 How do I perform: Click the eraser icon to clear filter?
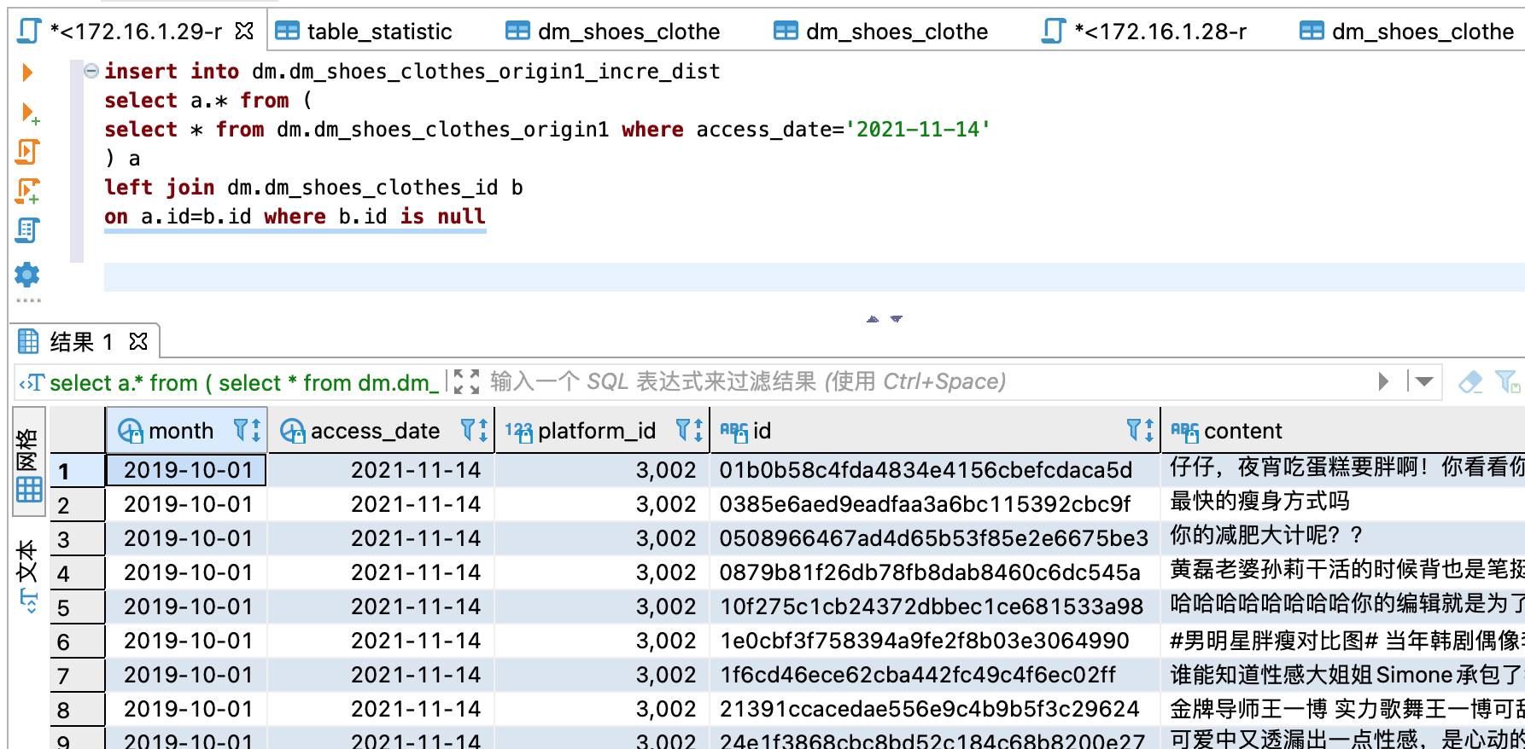pos(1470,382)
